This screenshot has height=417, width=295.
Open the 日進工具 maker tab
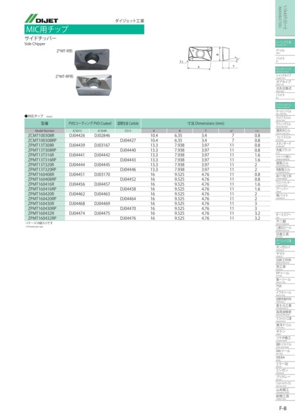285,235
